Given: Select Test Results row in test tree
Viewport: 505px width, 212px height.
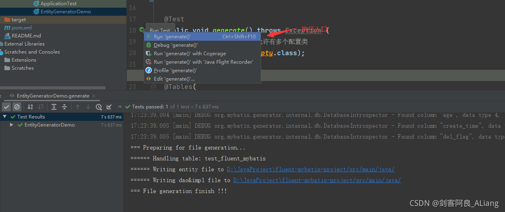Looking at the screenshot, I should pos(61,117).
